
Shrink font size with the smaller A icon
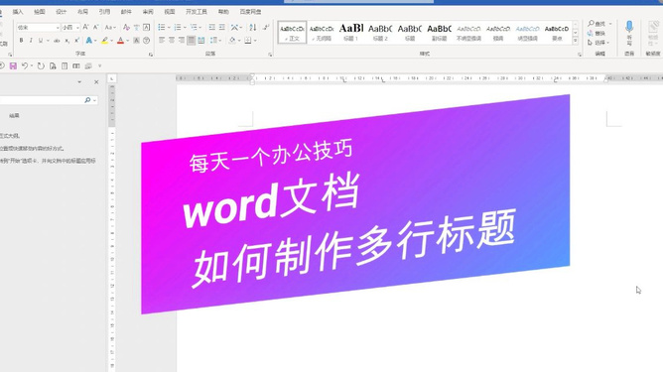coord(95,28)
